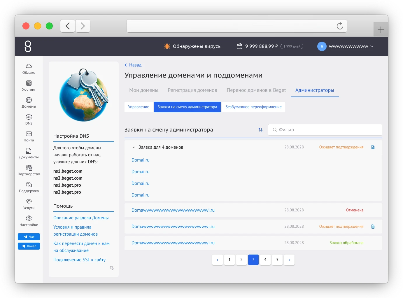Go to page 1
403x298 pixels.
[229, 260]
